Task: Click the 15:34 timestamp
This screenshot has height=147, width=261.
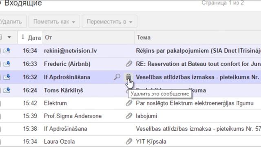Action: coord(30,142)
